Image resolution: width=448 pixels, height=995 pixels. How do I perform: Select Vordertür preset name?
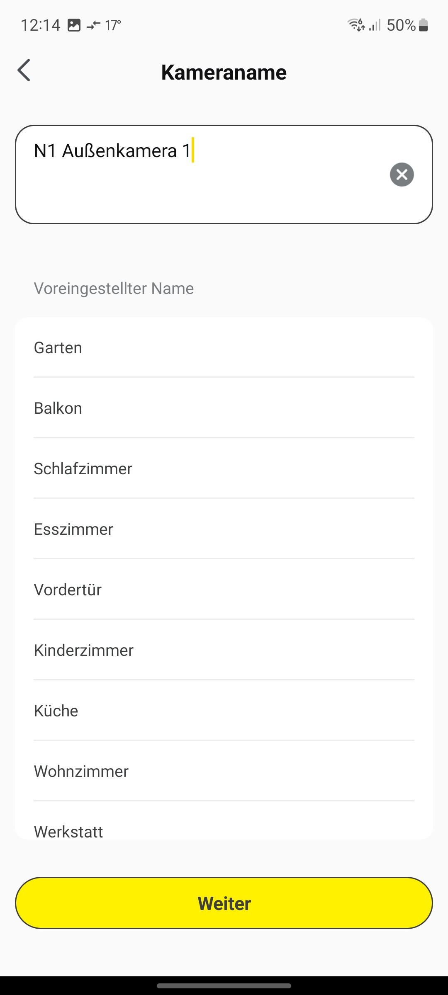[224, 590]
